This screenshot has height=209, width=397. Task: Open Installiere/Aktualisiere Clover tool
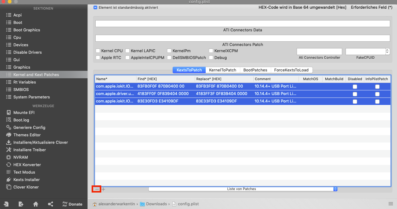click(41, 142)
